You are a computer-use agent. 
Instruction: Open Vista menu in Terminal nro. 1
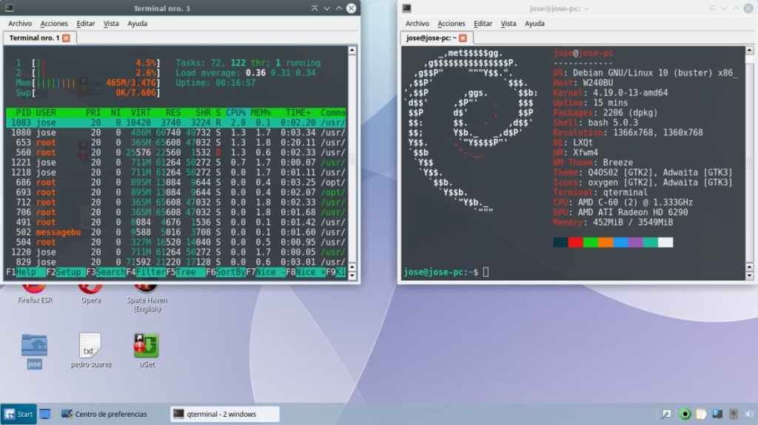click(111, 24)
